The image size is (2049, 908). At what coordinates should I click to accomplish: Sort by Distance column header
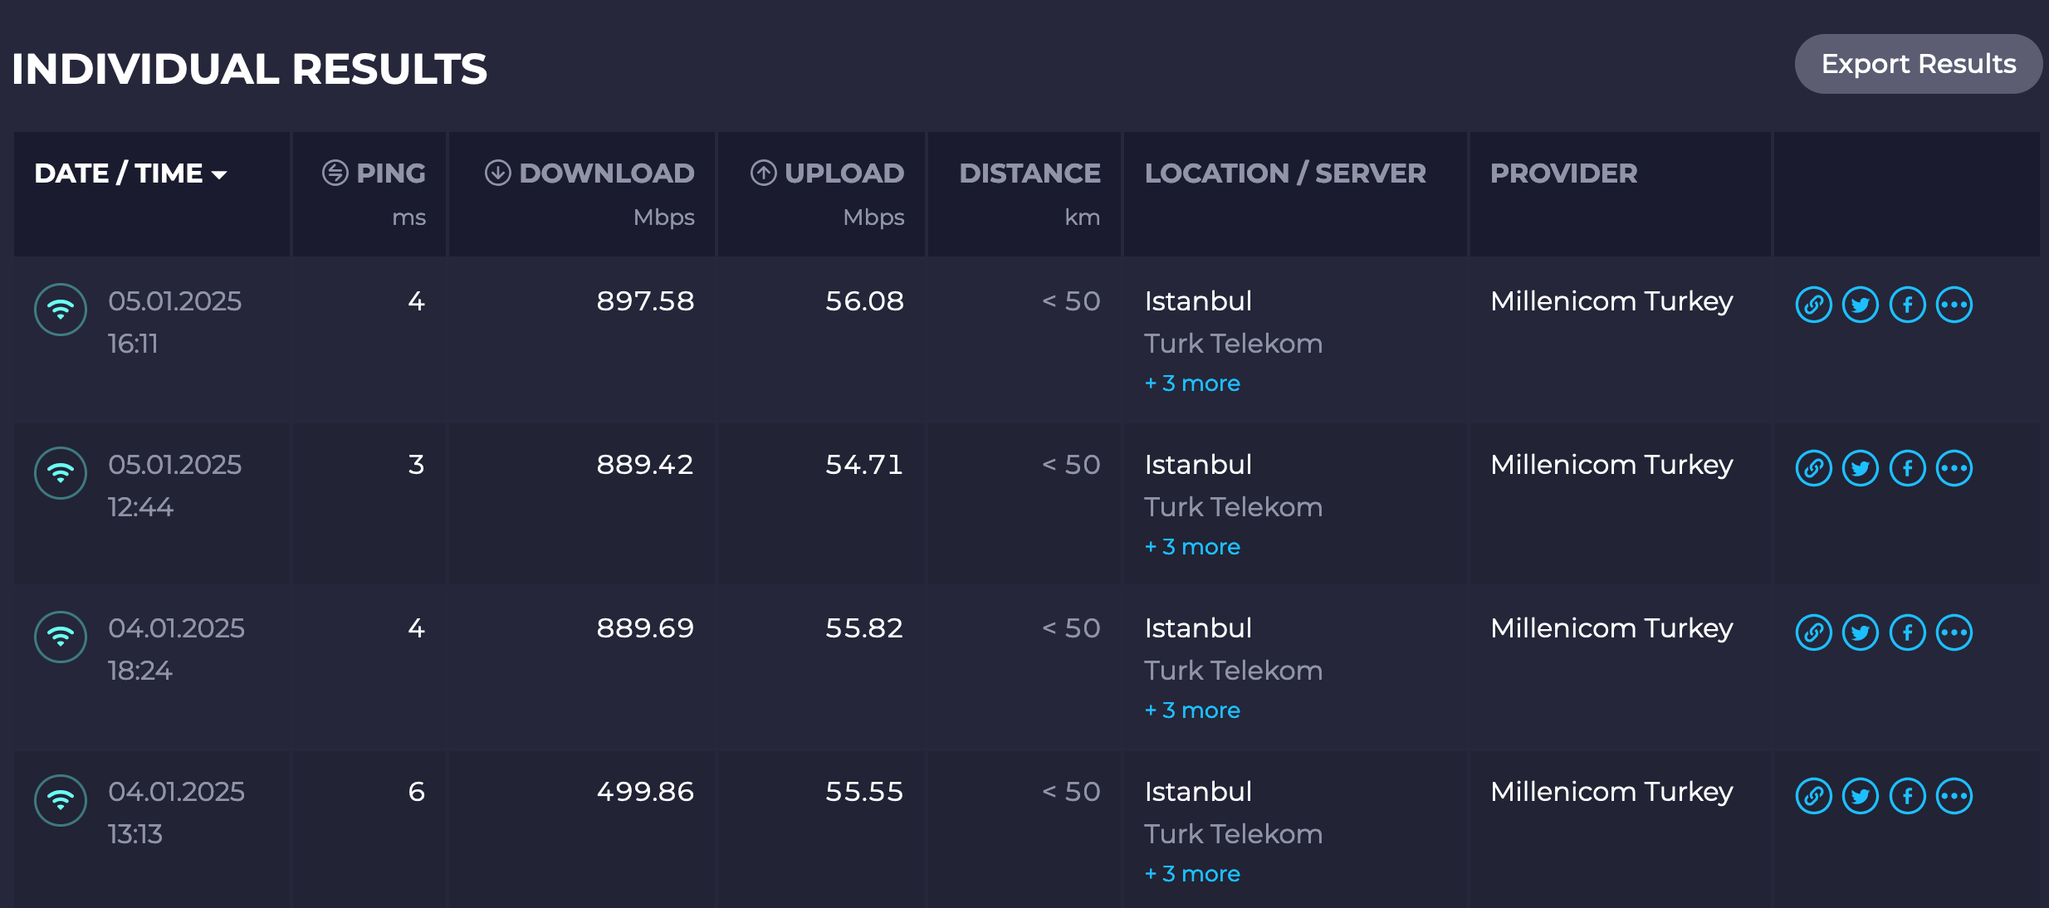pos(1029,173)
